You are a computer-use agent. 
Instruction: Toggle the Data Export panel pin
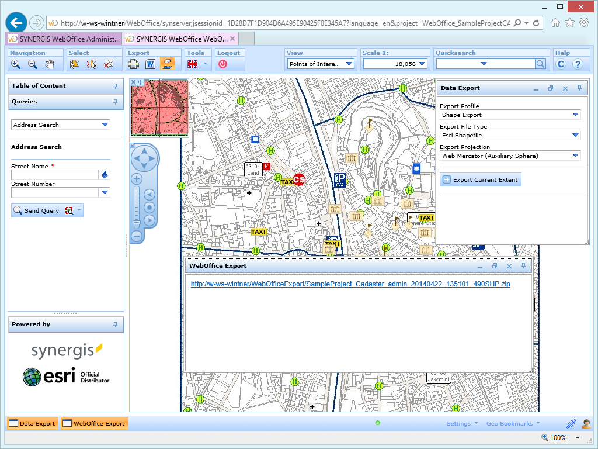(581, 88)
